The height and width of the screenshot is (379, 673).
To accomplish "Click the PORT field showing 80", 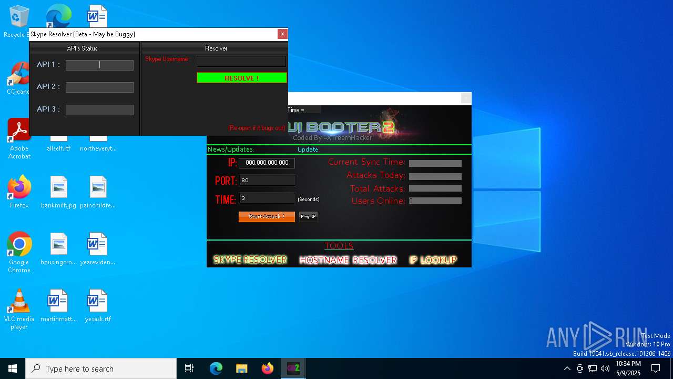I will pos(267,181).
